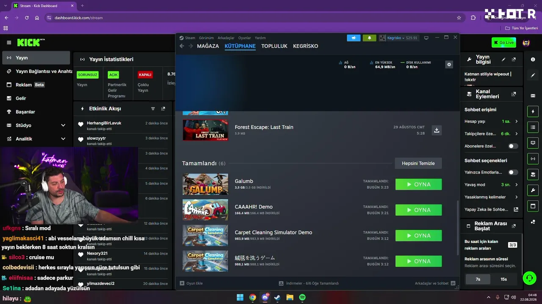Expand the Stüdyo sidebar section

(x=63, y=125)
